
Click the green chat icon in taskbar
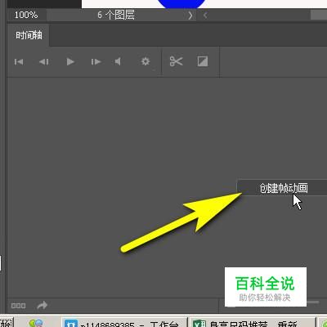pos(36,323)
